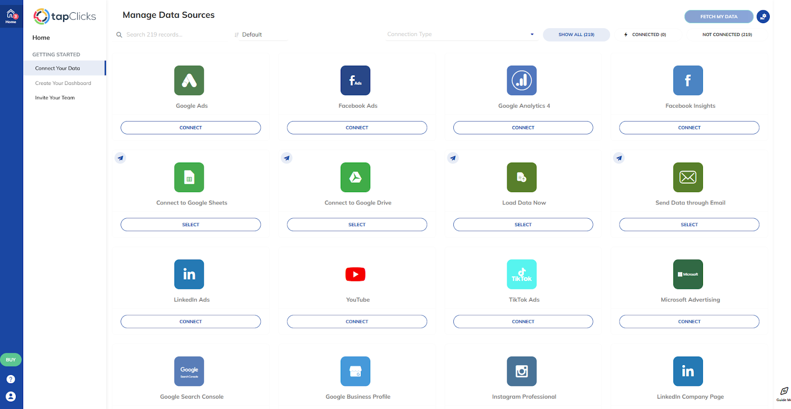Click paper plane badge on Google Drive card
Viewport: 791px width, 409px height.
click(287, 158)
